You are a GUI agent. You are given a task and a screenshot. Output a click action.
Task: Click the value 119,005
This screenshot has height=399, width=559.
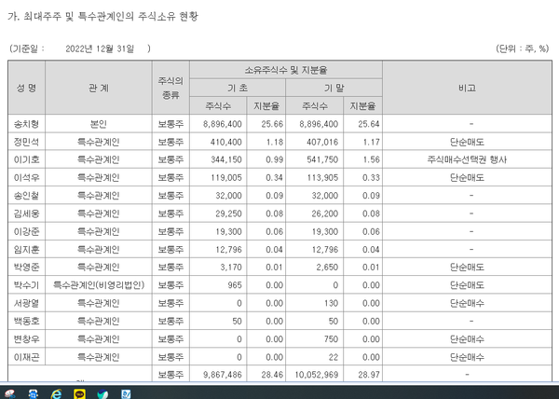226,177
